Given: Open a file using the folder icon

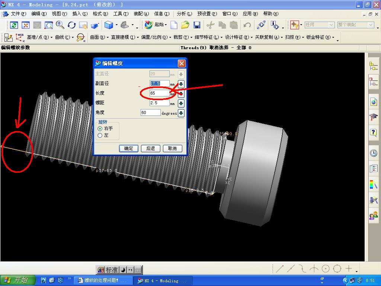Looking at the screenshot, I should point(185,25).
